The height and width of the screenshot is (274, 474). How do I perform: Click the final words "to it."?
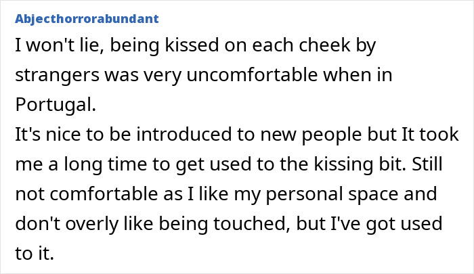(x=35, y=254)
